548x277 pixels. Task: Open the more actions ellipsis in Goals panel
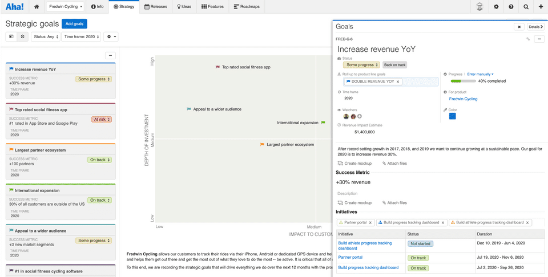[539, 39]
